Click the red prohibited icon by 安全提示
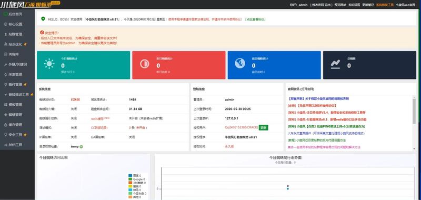The image size is (421, 200). (x=42, y=33)
